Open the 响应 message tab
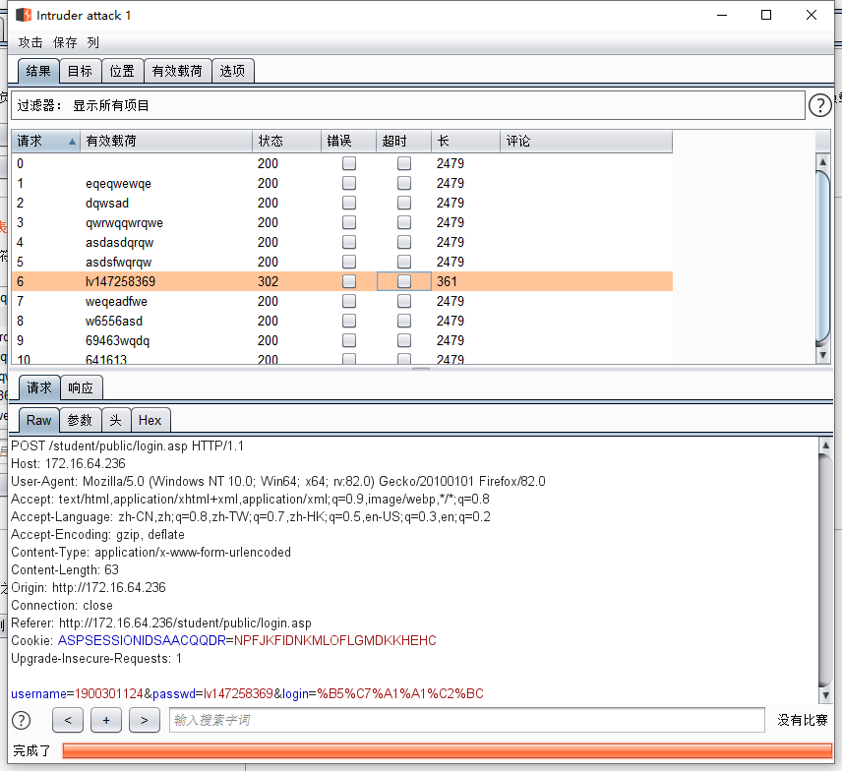Viewport: 842px width, 771px height. [x=81, y=387]
